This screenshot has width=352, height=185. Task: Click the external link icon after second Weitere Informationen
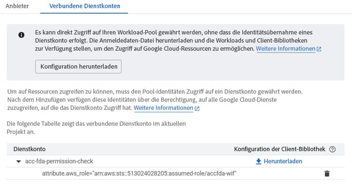click(197, 108)
